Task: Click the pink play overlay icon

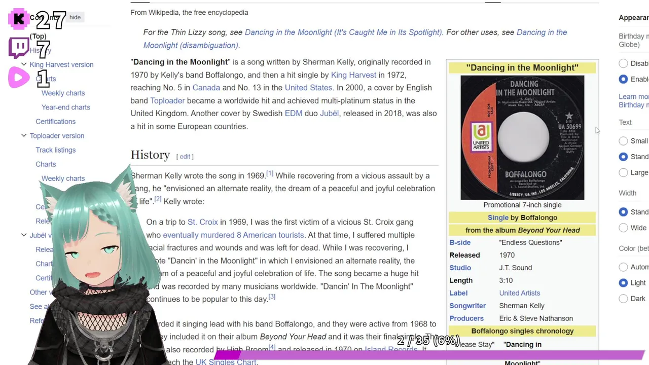Action: [x=19, y=78]
